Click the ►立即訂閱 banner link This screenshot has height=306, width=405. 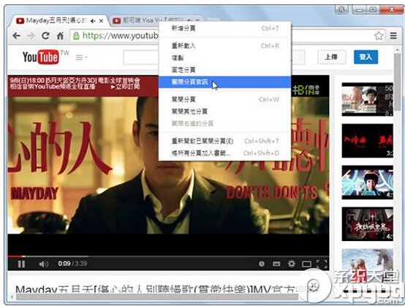tap(125, 87)
